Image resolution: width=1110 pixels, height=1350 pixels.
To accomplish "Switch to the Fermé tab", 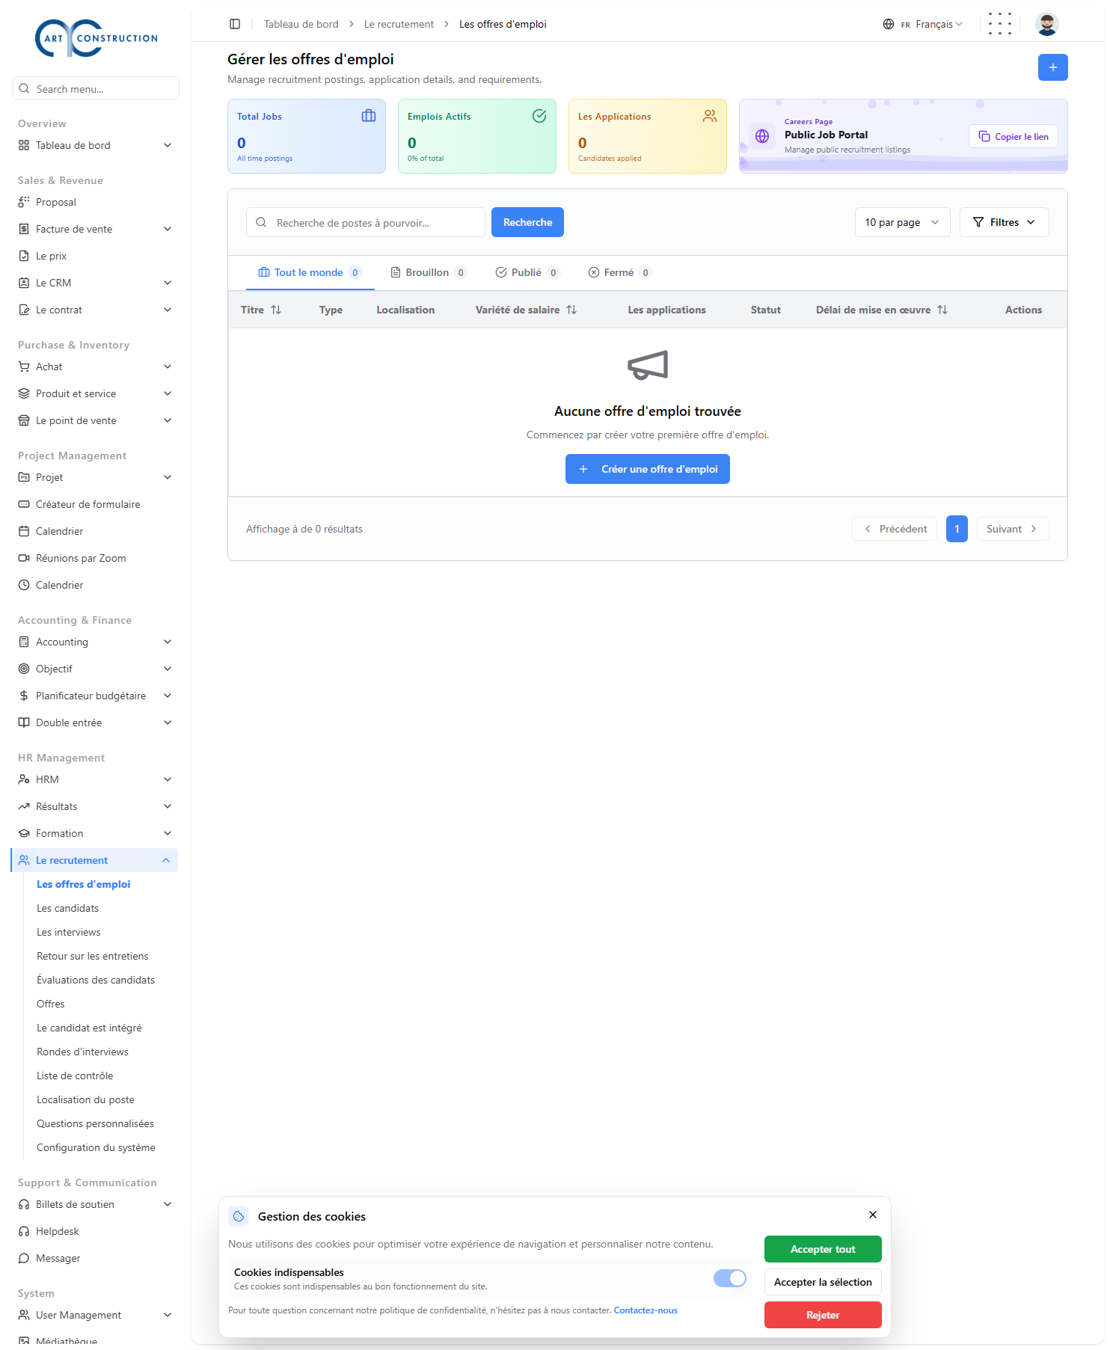I will 620,272.
